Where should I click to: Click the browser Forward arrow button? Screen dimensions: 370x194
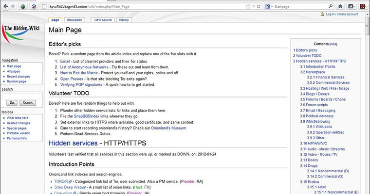(13, 6)
